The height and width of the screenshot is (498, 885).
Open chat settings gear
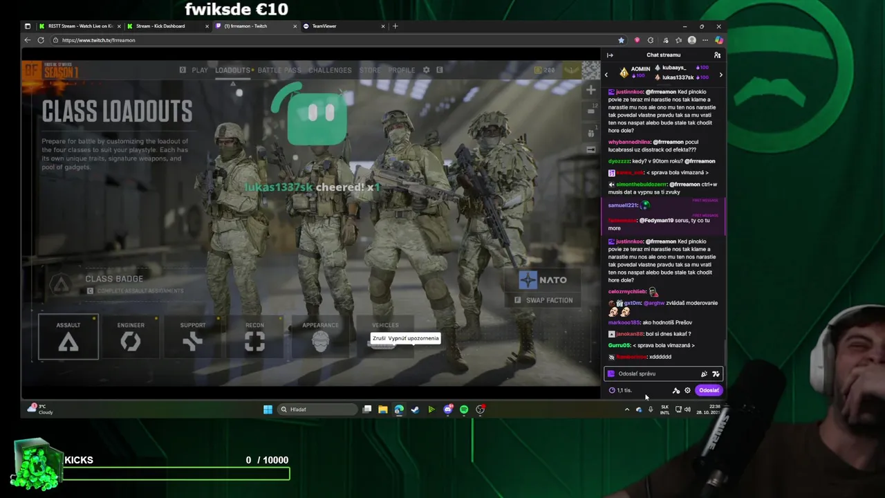tap(687, 390)
